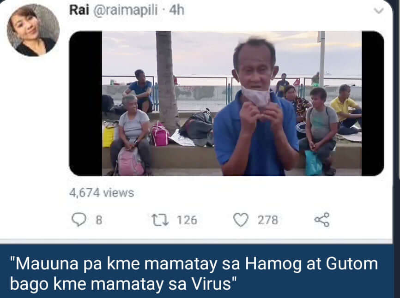The width and height of the screenshot is (400, 298).
Task: Click the 126 retweets count
Action: click(x=187, y=220)
